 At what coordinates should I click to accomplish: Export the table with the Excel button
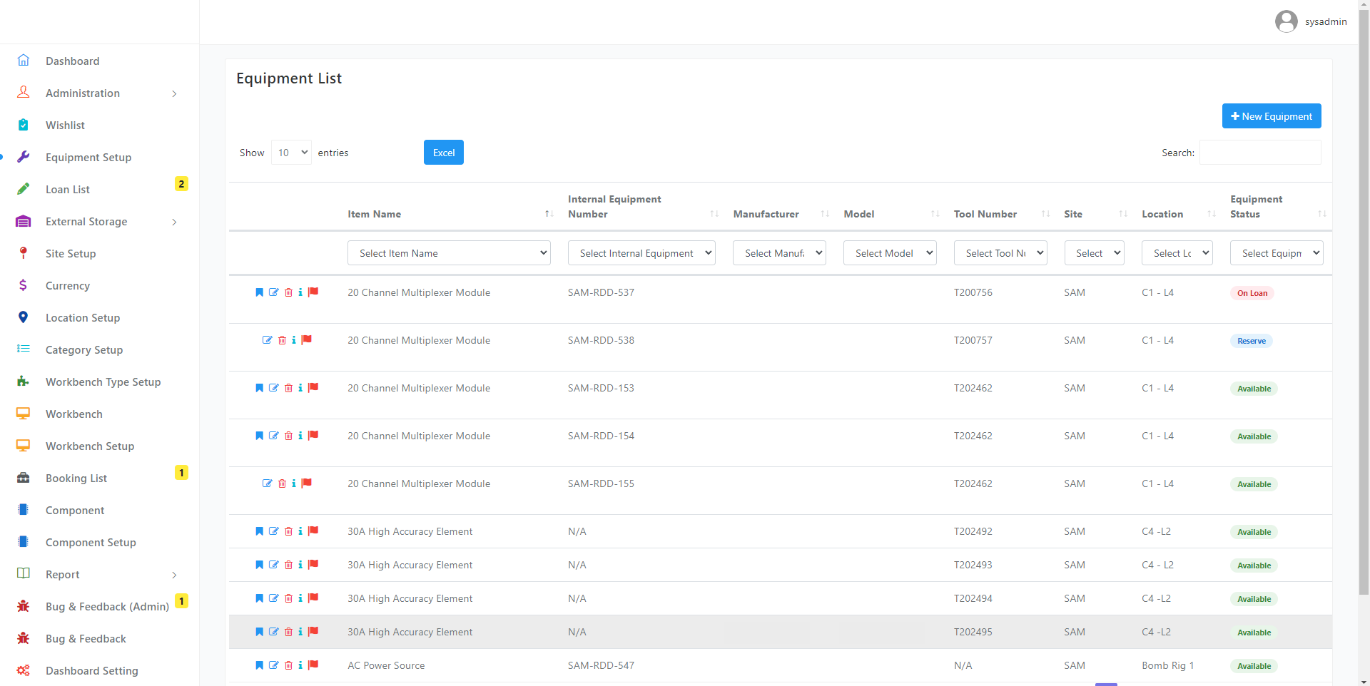[x=443, y=153]
